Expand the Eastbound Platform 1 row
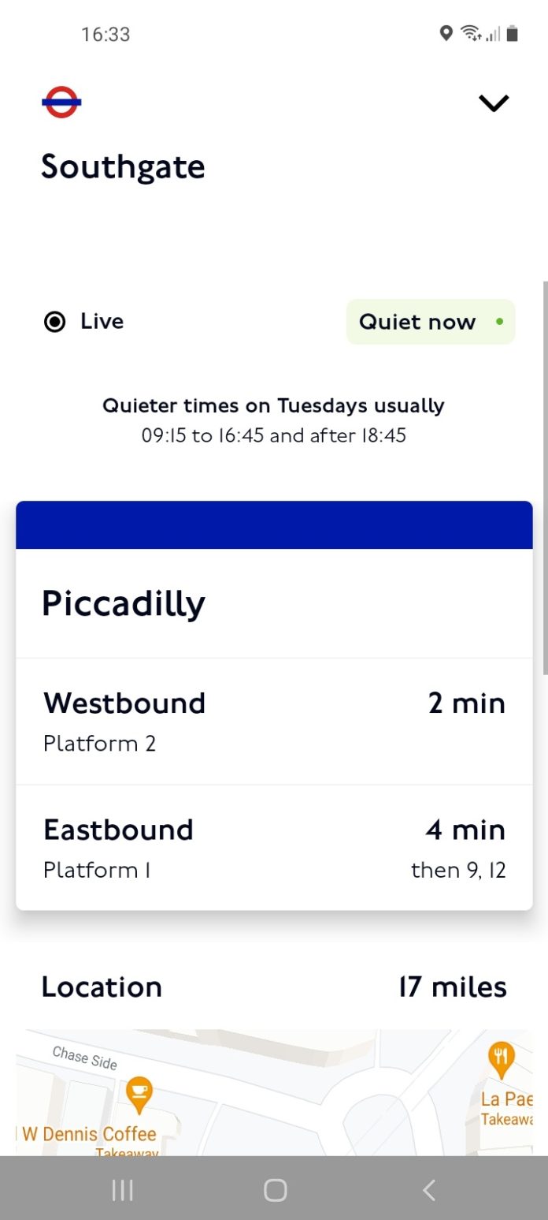Viewport: 548px width, 1220px height. tap(273, 848)
